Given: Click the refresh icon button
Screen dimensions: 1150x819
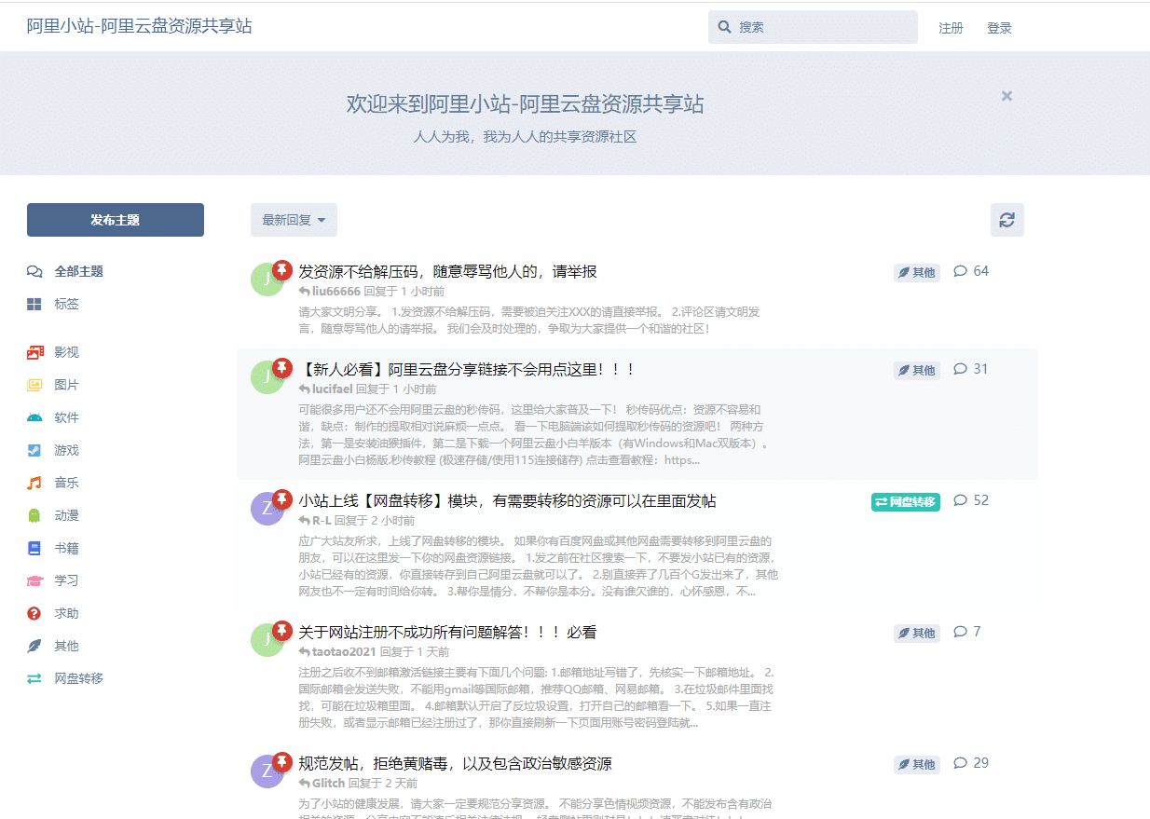Looking at the screenshot, I should 1006,220.
